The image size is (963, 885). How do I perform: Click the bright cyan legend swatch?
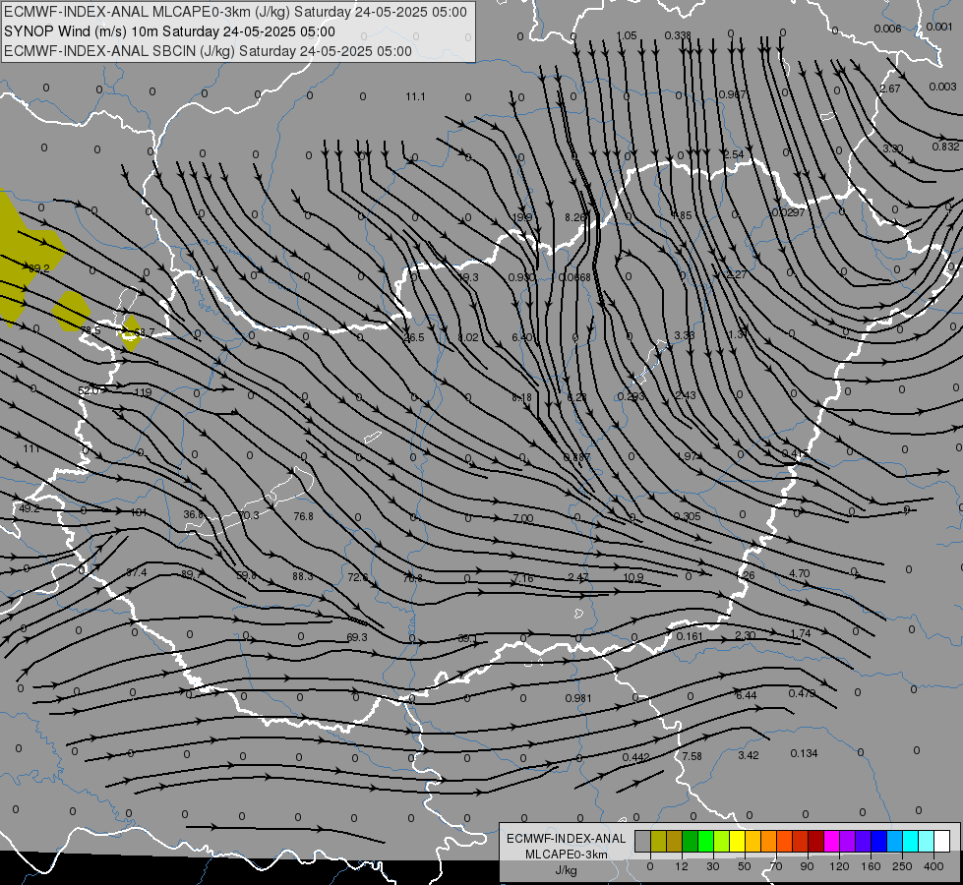tap(910, 841)
